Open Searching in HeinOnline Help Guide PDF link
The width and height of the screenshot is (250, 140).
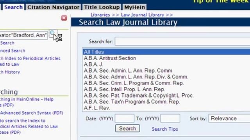pos(27,102)
